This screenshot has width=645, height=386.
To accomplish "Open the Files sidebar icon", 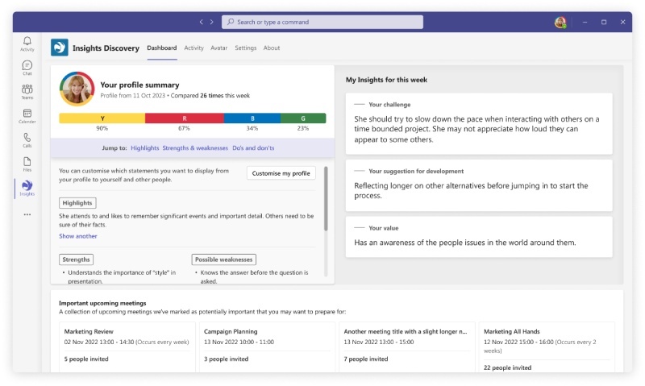I will [x=27, y=164].
